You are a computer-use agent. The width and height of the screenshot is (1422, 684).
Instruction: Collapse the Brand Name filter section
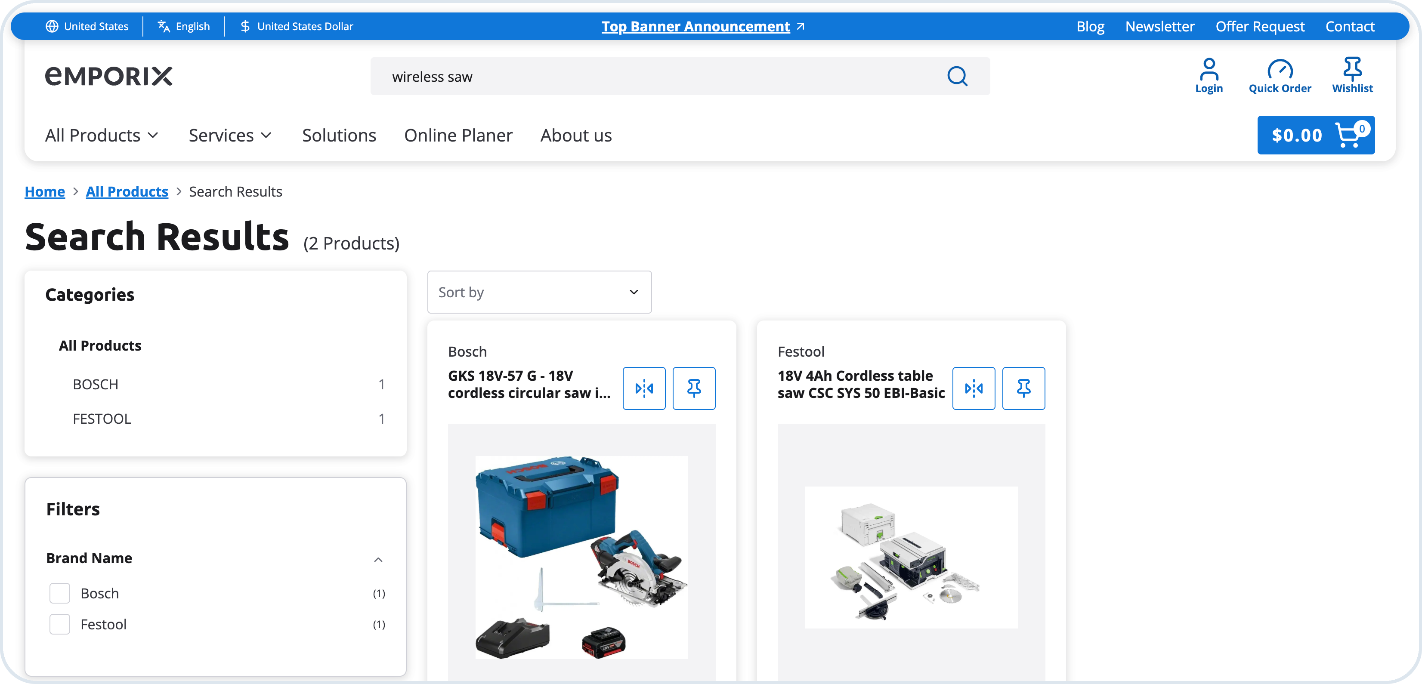tap(378, 559)
